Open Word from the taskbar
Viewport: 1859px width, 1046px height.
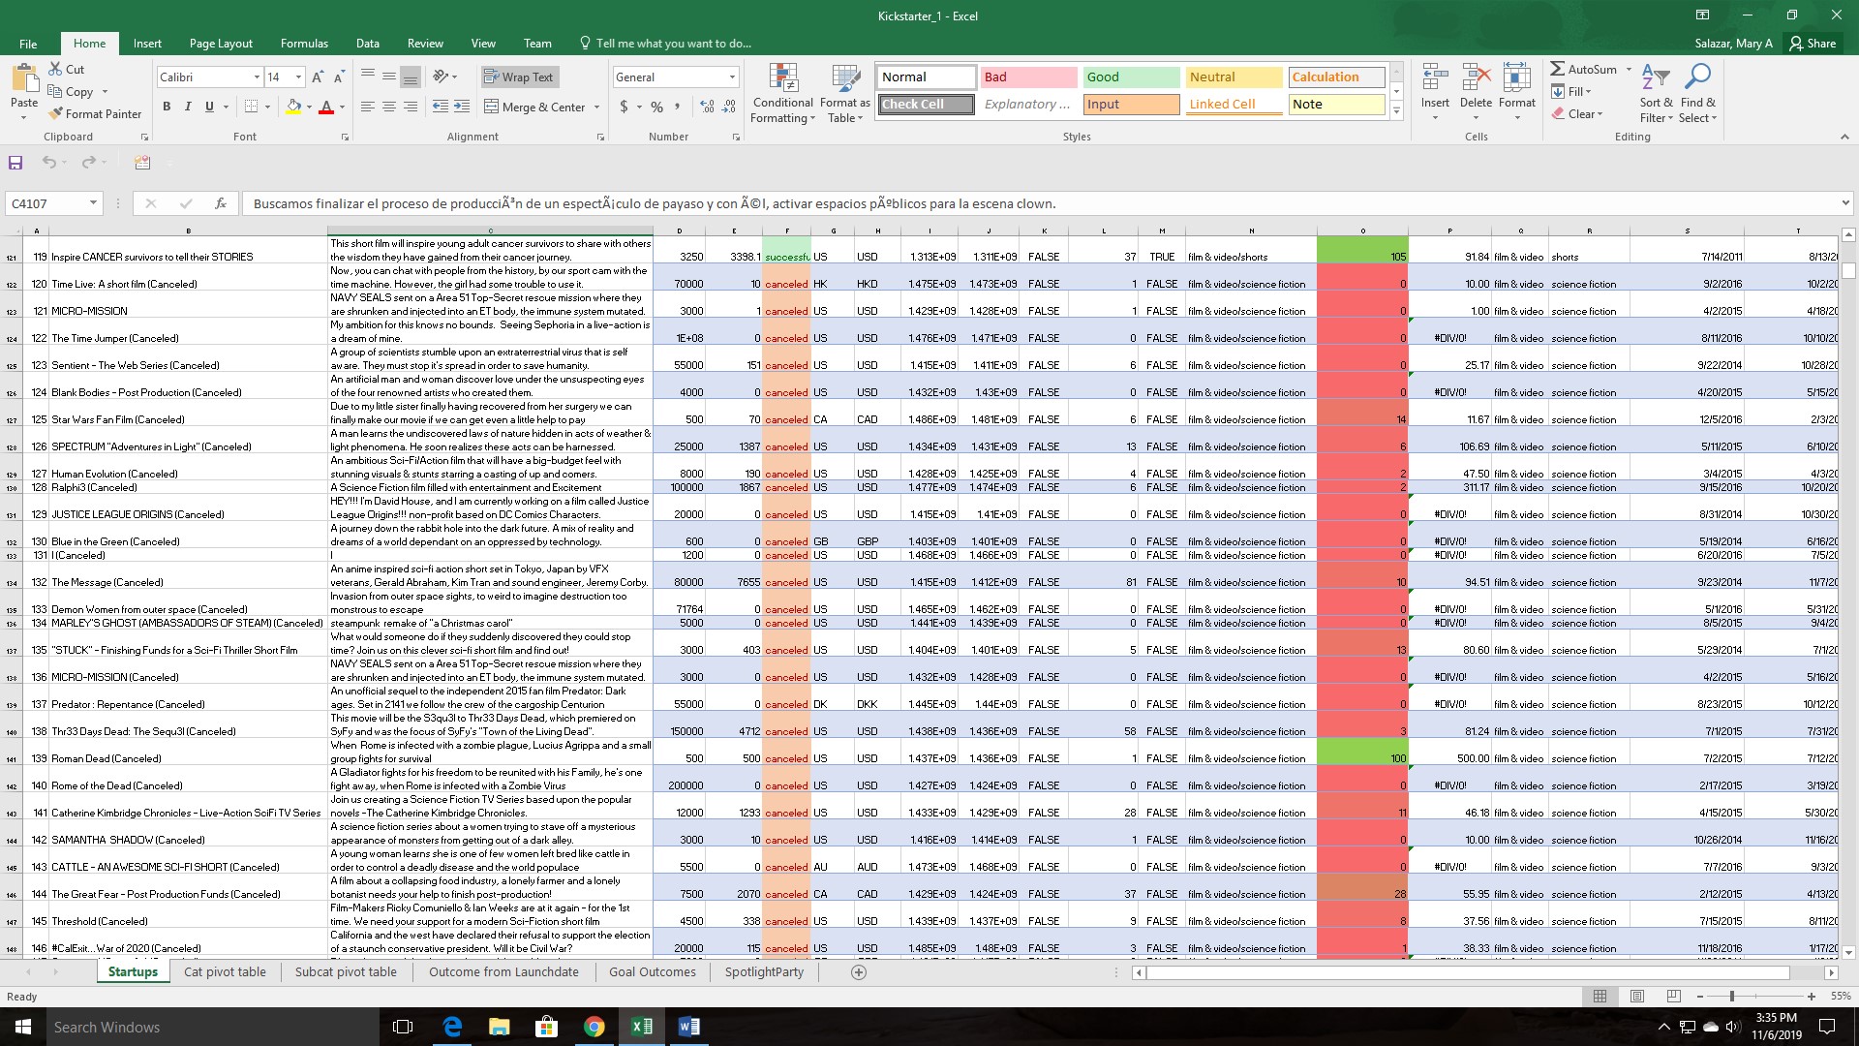point(688,1027)
